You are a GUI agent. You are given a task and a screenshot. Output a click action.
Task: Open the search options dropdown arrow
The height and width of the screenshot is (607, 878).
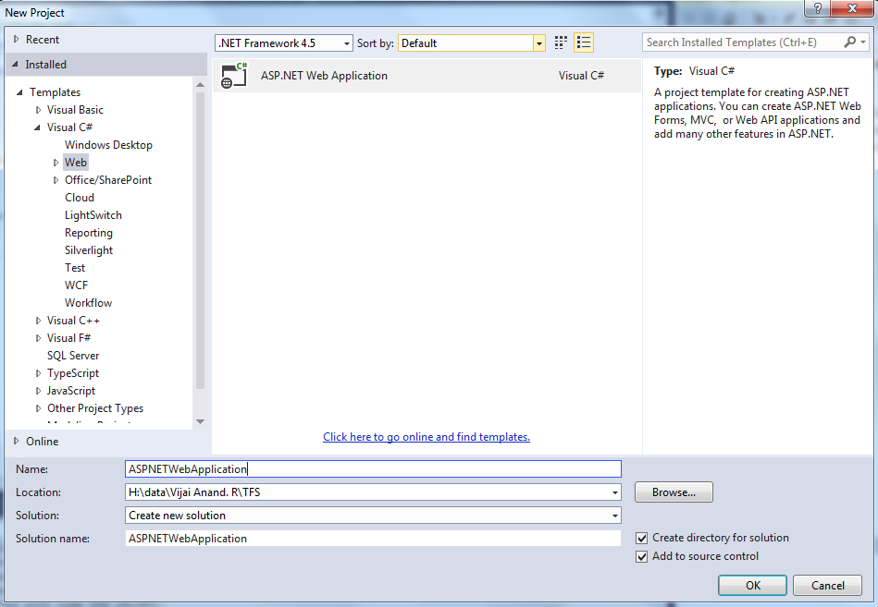click(x=863, y=42)
